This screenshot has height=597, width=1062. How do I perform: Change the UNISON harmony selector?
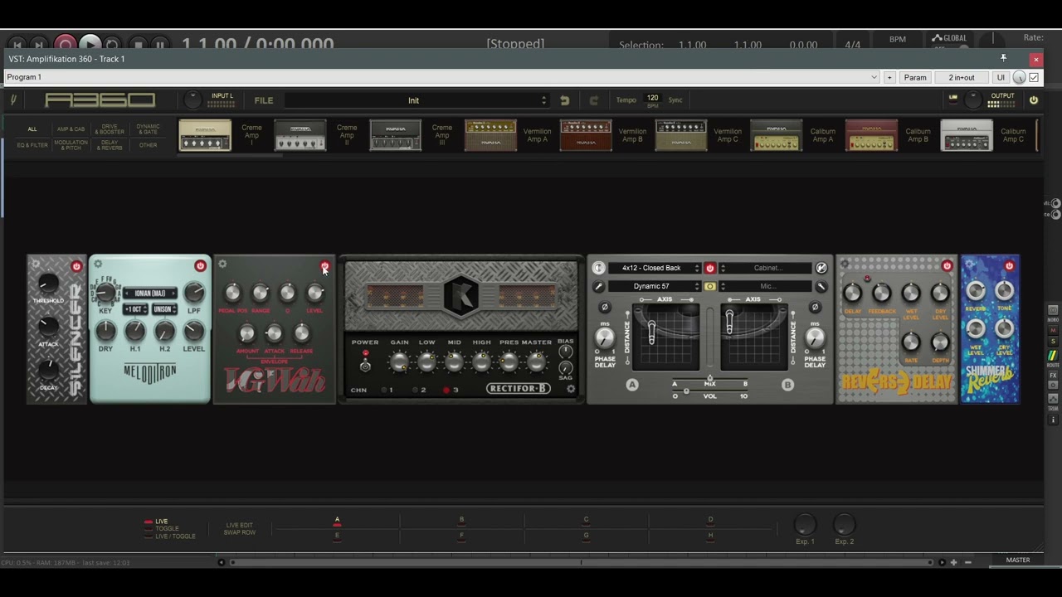163,309
